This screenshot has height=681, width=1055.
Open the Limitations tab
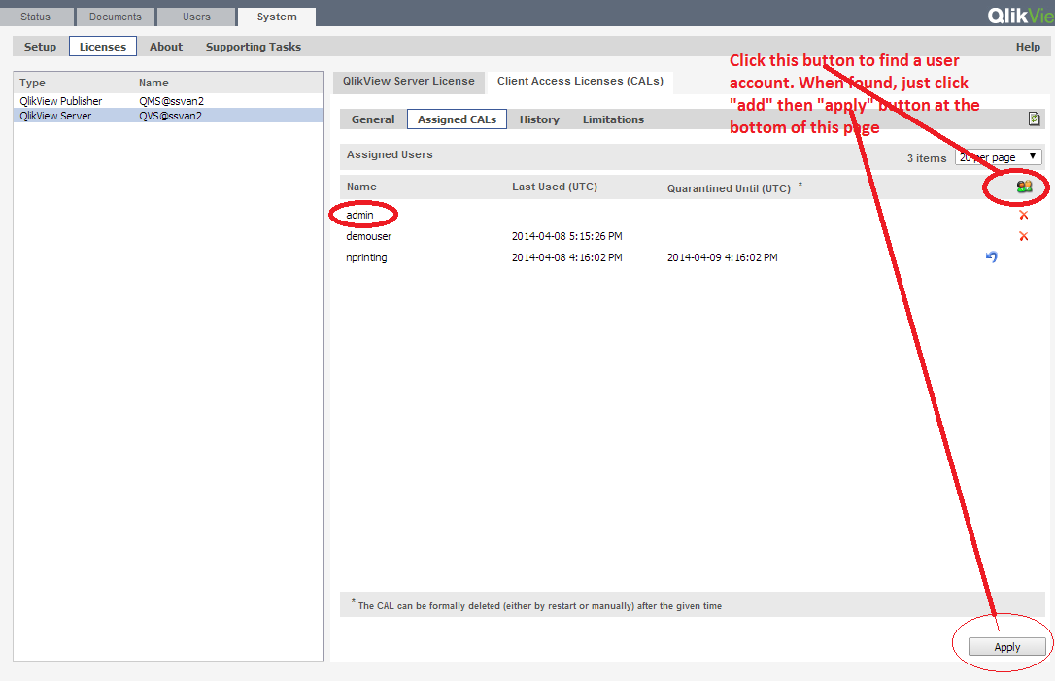coord(612,119)
